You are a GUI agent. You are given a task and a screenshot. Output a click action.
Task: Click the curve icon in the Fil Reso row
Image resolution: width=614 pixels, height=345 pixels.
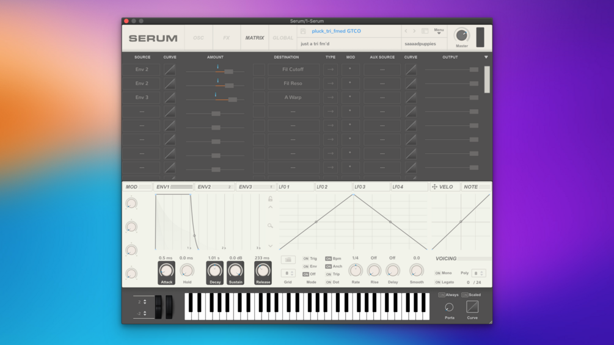170,84
